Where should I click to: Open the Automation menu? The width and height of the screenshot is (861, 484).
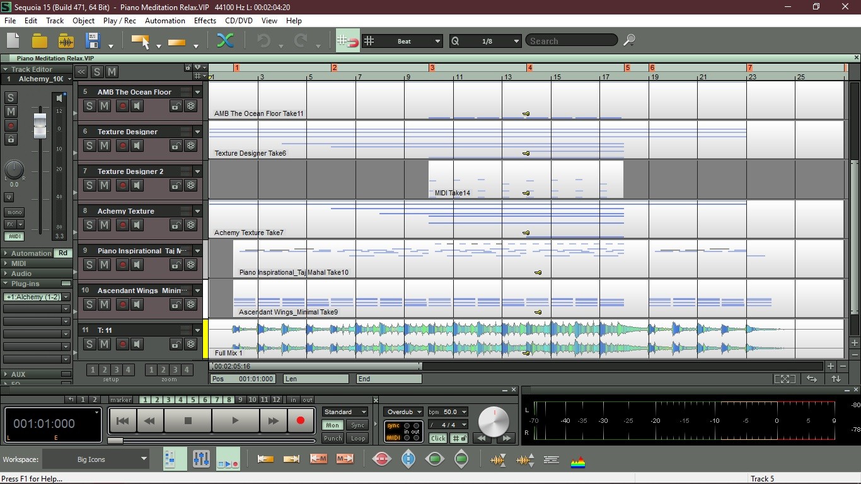[x=165, y=21]
